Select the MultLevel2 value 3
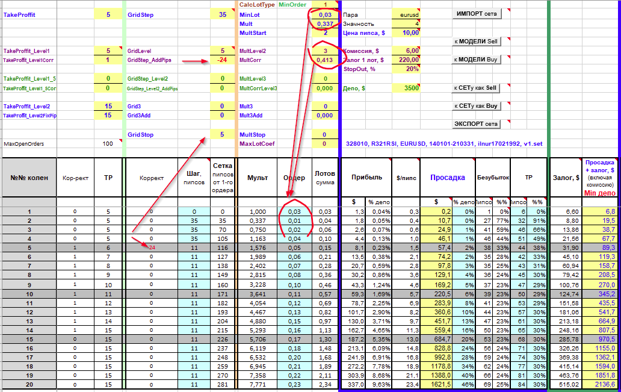The image size is (621, 392). click(325, 51)
